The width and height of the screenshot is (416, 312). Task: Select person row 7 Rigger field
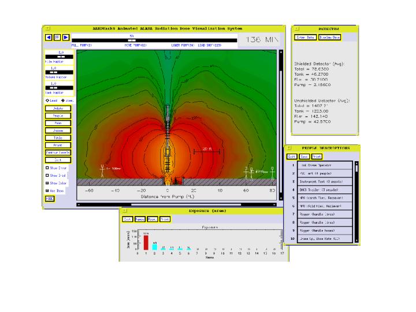[325, 214]
